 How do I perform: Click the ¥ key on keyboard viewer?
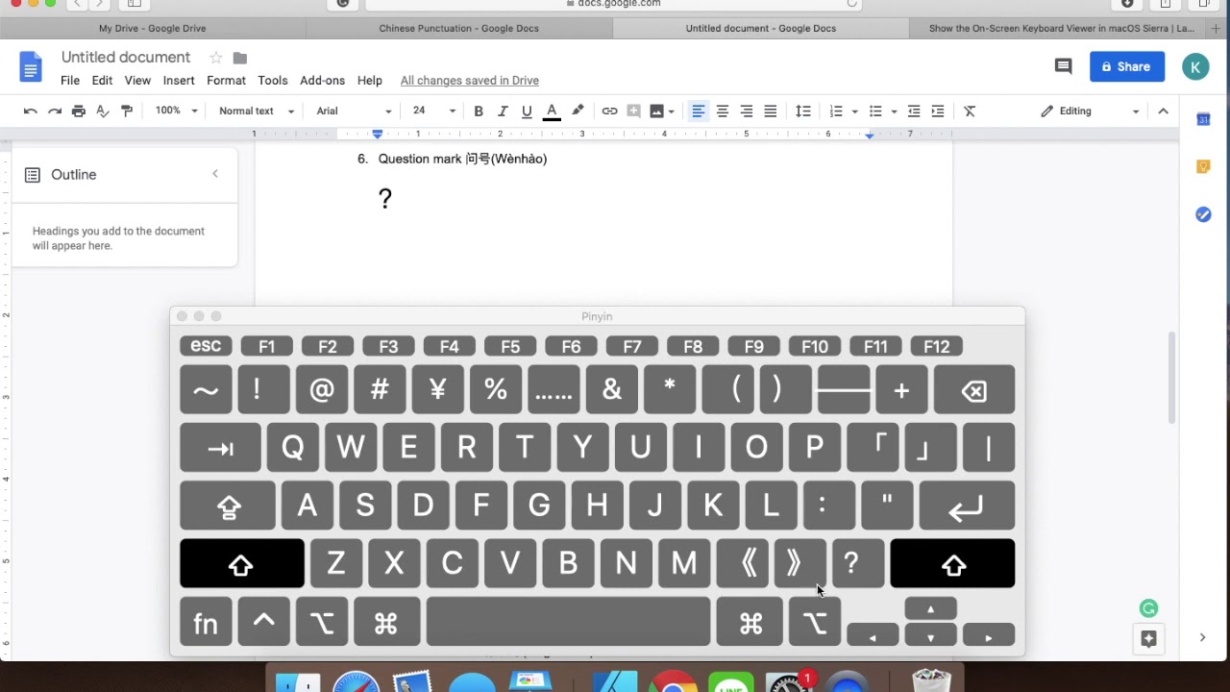(438, 390)
